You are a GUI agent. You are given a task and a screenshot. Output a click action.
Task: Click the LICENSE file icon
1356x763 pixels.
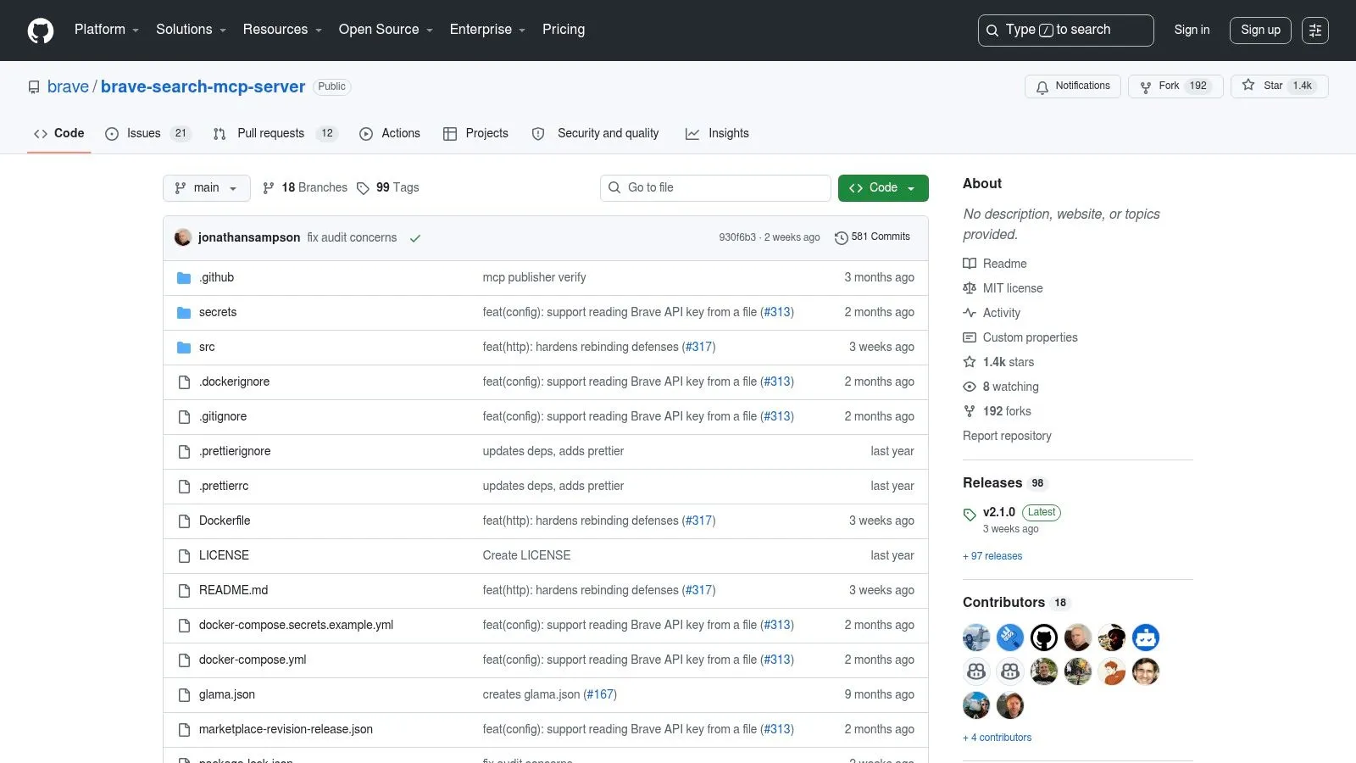(184, 556)
